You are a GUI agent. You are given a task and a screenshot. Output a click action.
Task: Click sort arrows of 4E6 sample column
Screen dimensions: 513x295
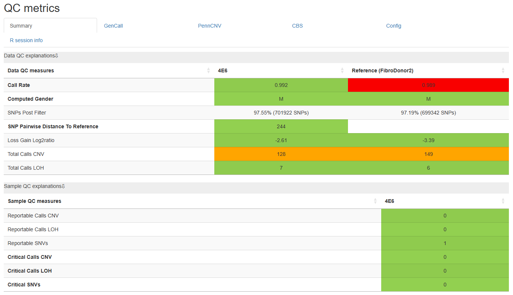pyautogui.click(x=503, y=201)
